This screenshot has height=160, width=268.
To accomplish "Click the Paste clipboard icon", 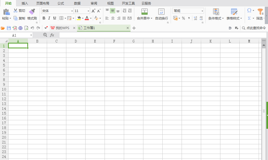I will coord(6,12).
